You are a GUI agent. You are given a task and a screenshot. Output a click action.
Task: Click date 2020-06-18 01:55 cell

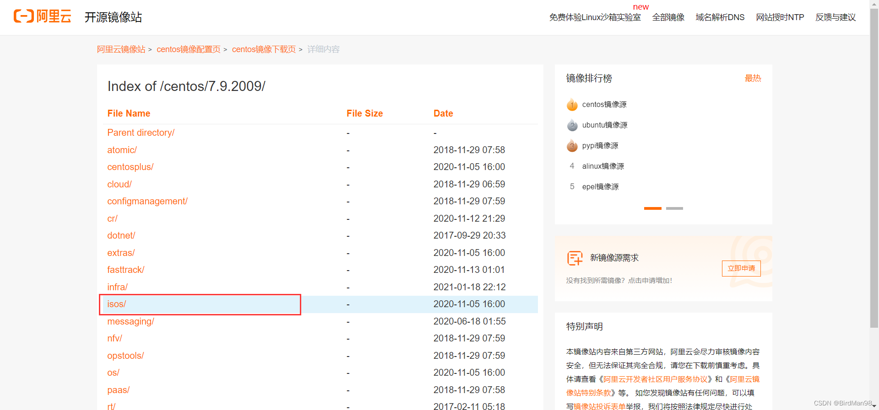click(x=469, y=321)
